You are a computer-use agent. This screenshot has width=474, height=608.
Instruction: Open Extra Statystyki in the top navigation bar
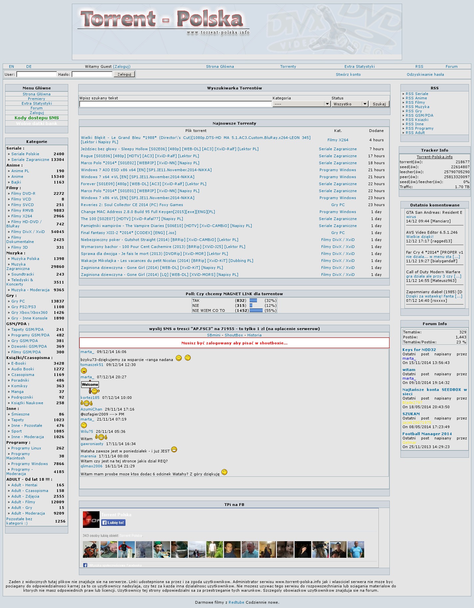[359, 66]
